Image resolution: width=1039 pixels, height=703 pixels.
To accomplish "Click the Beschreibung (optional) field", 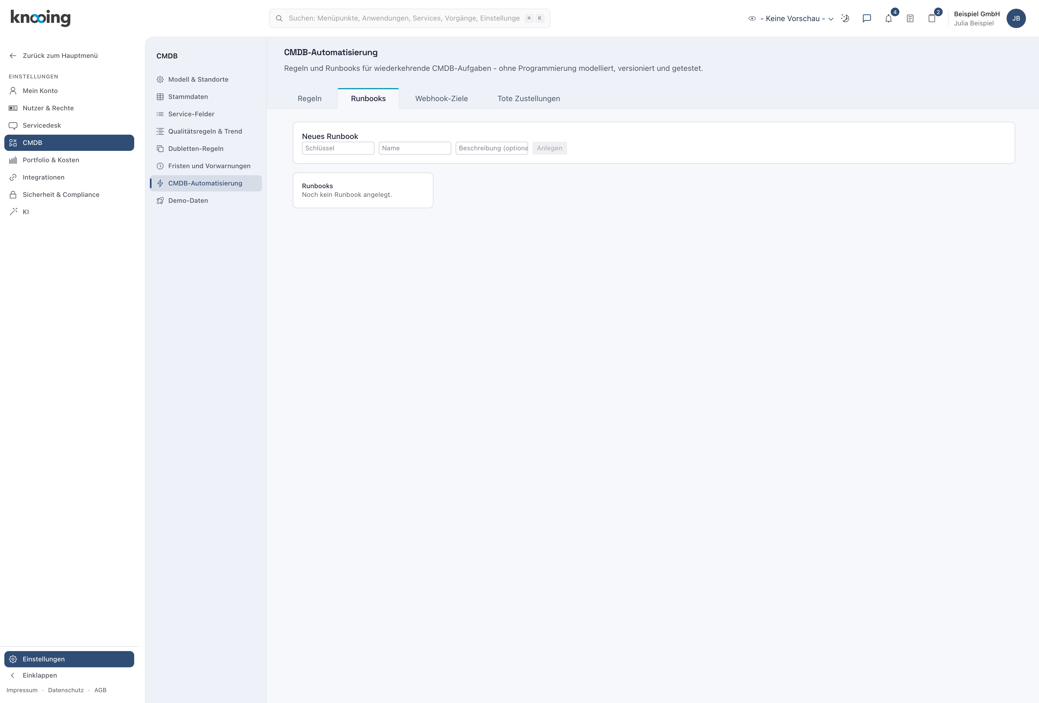I will tap(492, 148).
